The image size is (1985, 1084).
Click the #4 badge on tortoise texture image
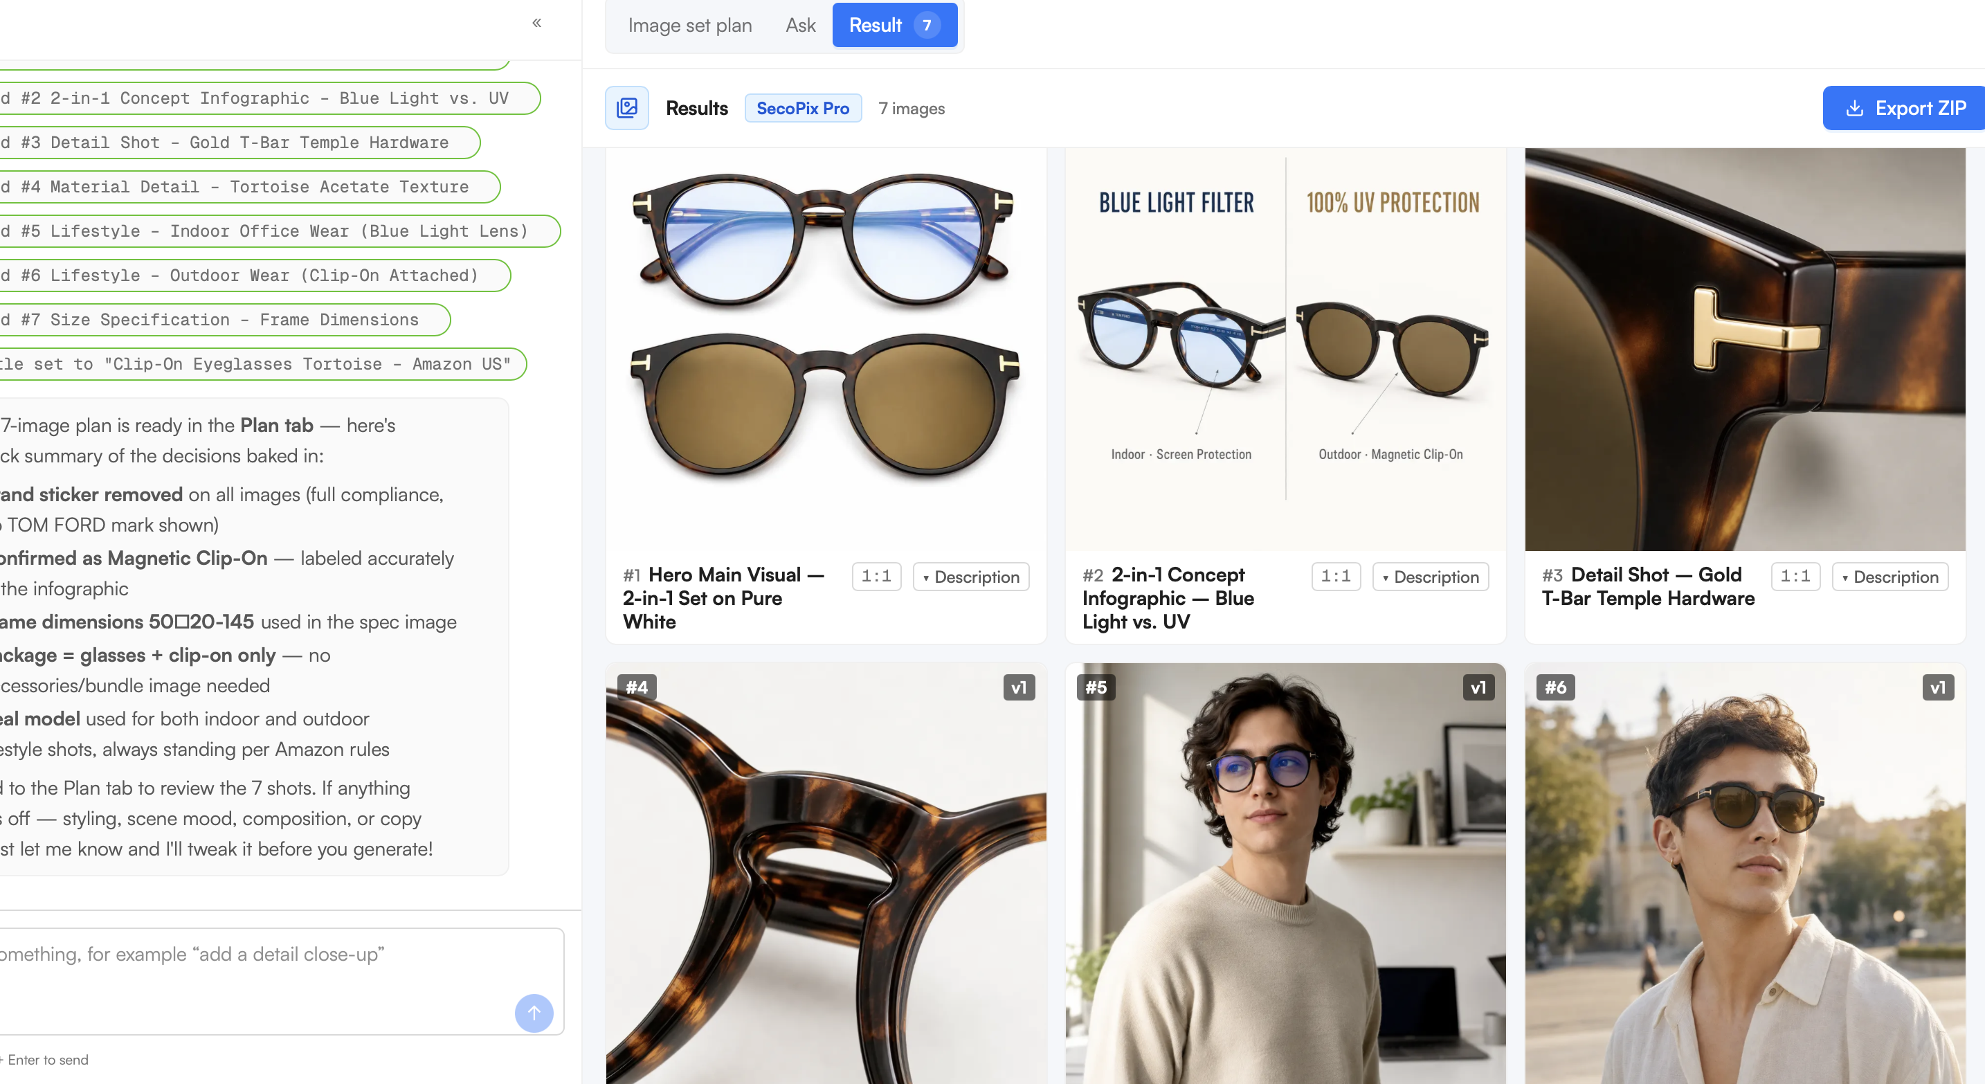click(637, 687)
